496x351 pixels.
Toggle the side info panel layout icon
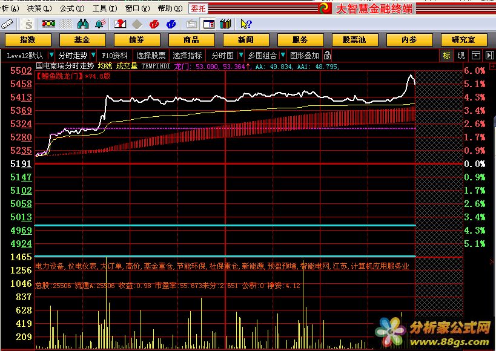pyautogui.click(x=209, y=24)
